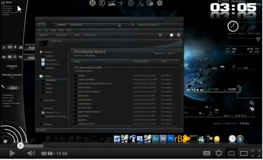
Task: Open the view options dropdown arrow
Action: point(165,35)
